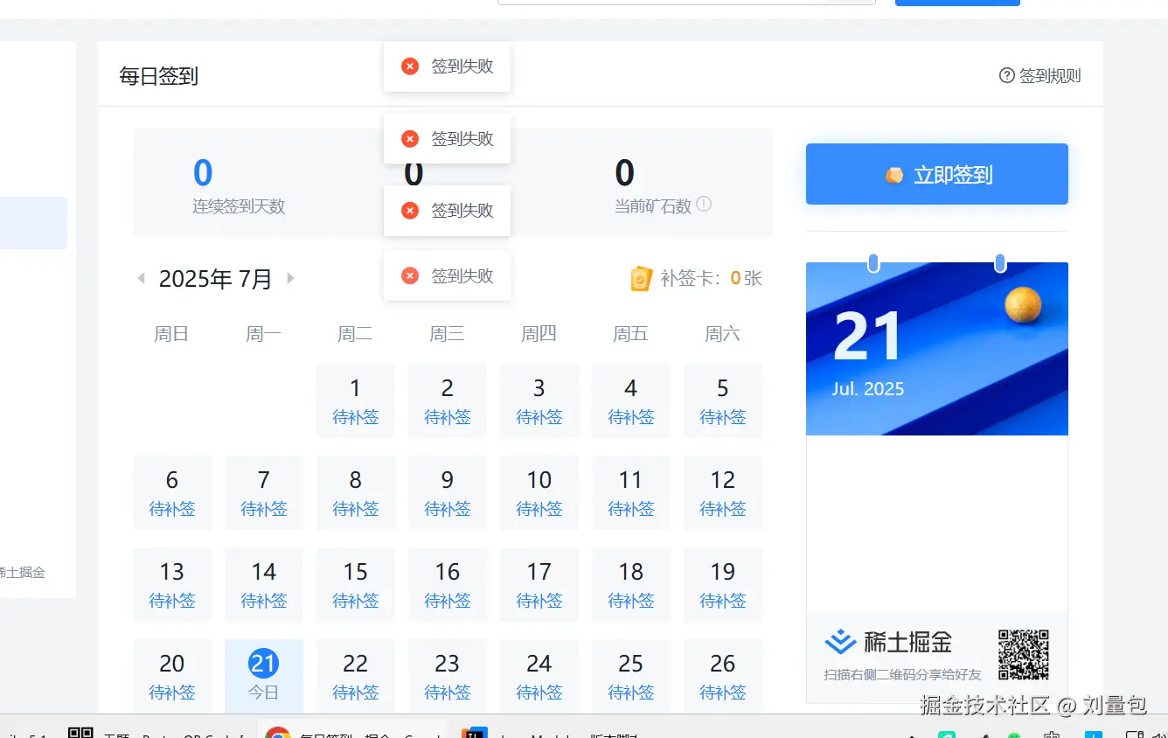Click the coin icon on the 立即签到 button

tap(893, 174)
